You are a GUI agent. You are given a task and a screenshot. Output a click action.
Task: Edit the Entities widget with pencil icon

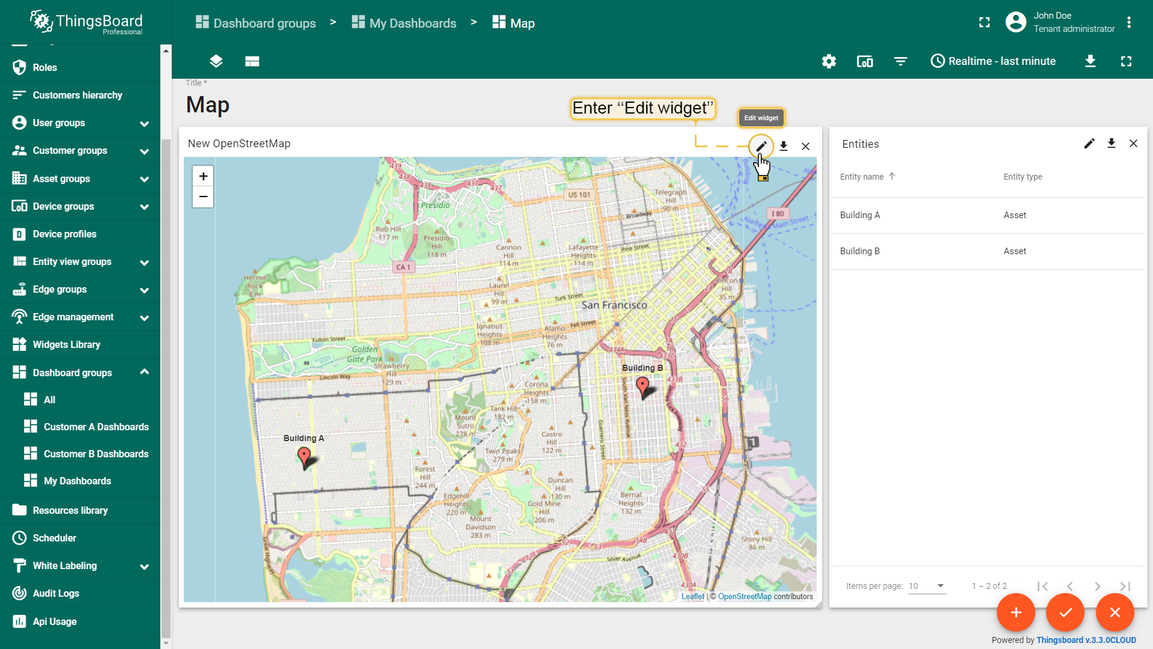pos(1089,144)
